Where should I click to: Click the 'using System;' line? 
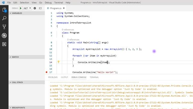click(65, 13)
